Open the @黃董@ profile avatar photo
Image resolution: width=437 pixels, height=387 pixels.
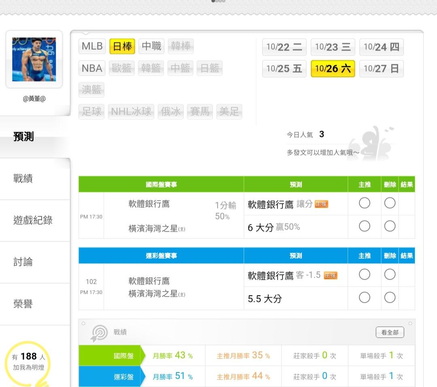tap(34, 59)
